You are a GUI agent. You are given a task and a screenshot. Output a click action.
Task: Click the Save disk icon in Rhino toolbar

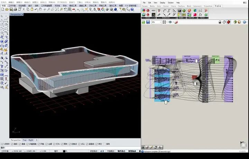11,9
